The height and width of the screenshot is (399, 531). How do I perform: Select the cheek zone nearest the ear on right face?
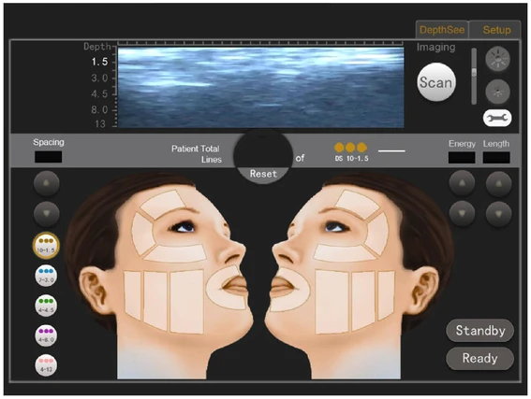click(387, 295)
